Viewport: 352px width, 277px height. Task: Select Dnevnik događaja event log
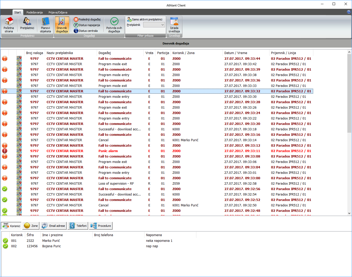click(62, 25)
